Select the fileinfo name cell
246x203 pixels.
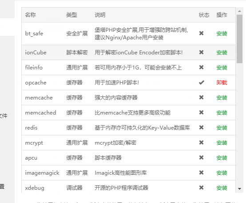tap(34, 68)
